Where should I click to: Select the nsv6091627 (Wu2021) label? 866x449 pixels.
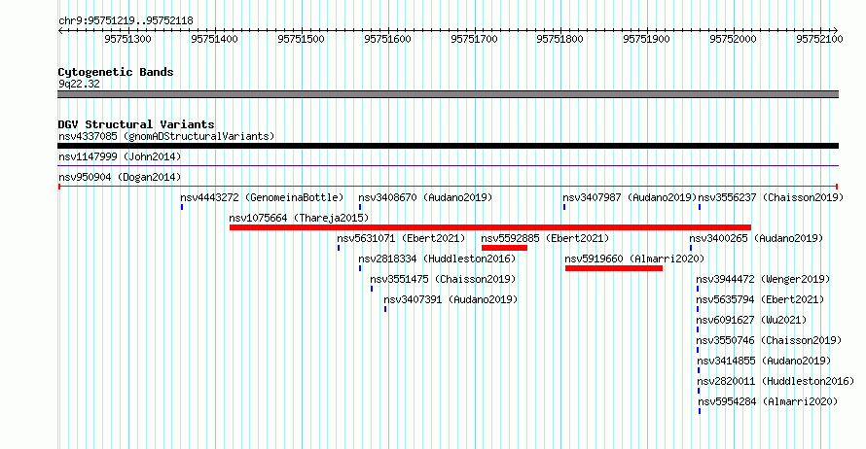(x=751, y=320)
